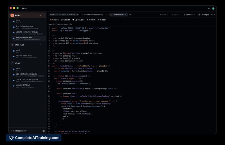Launch the Copilot agent

point(66,20)
